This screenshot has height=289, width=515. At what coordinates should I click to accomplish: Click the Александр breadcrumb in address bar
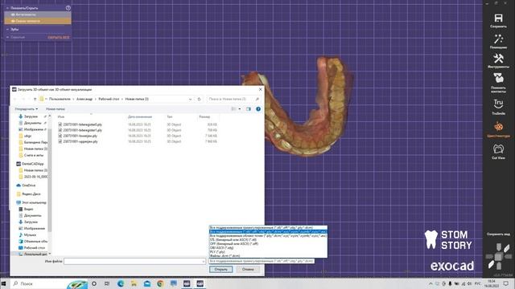pyautogui.click(x=84, y=99)
